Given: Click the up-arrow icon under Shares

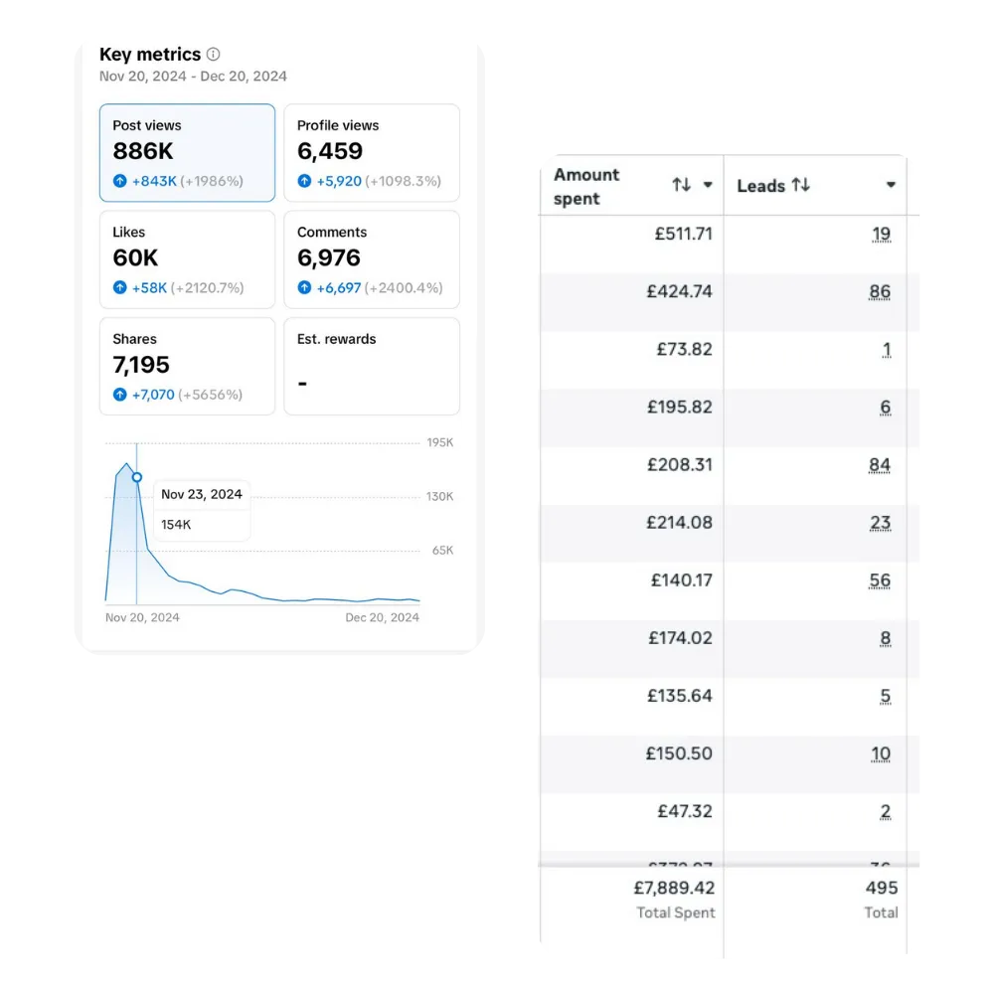Looking at the screenshot, I should (120, 395).
